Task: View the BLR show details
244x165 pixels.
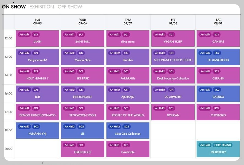Action: 37,94
